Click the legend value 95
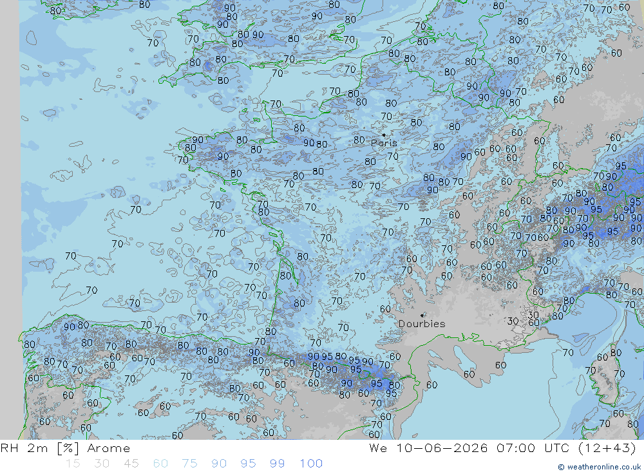The image size is (644, 472). [248, 464]
